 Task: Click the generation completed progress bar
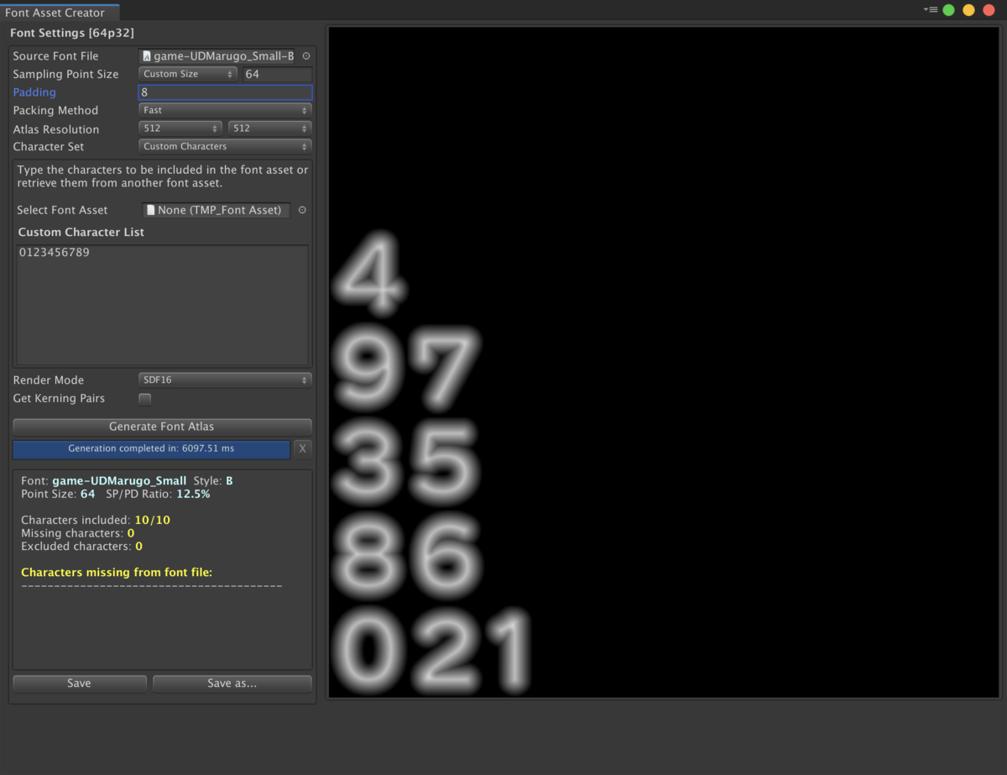click(x=151, y=448)
